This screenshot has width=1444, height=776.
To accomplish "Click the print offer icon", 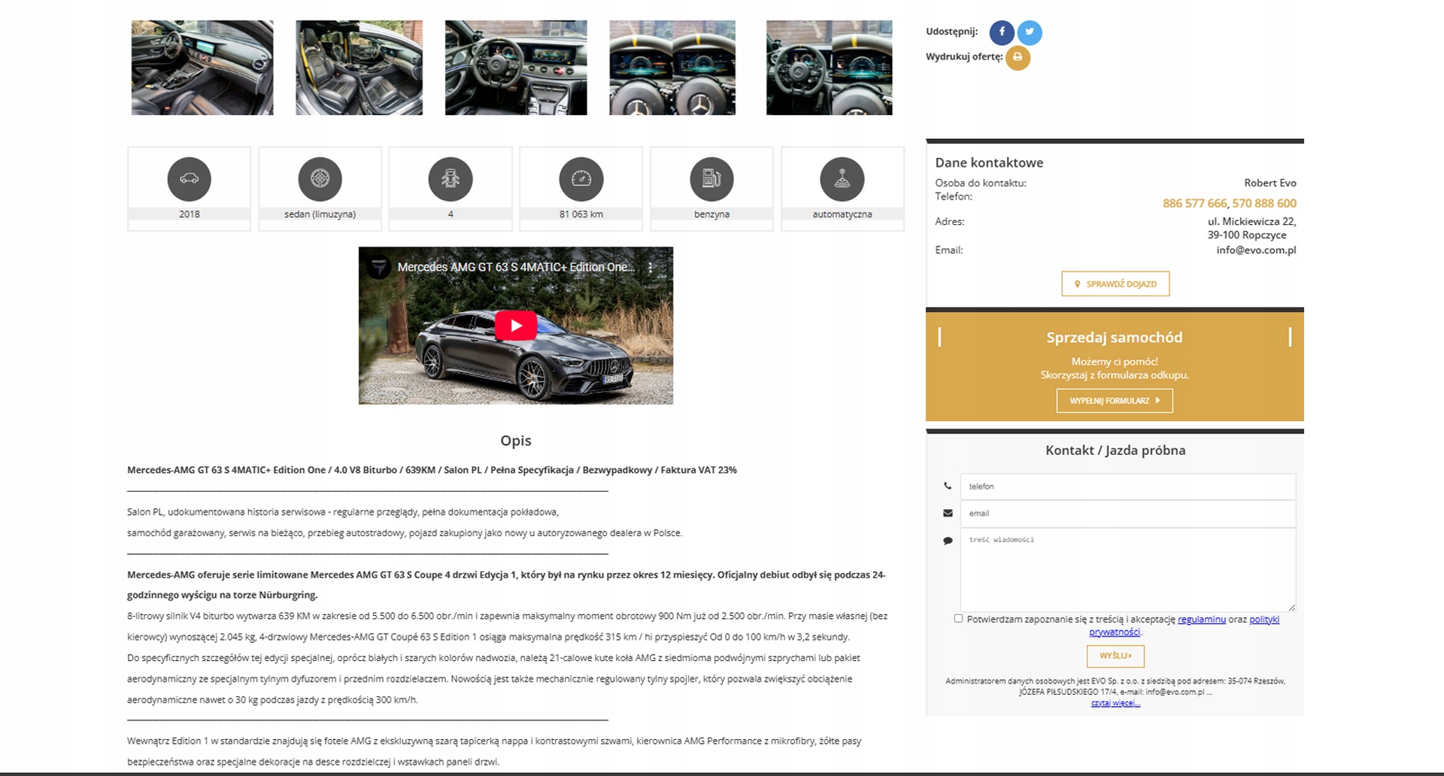I will click(x=1018, y=57).
